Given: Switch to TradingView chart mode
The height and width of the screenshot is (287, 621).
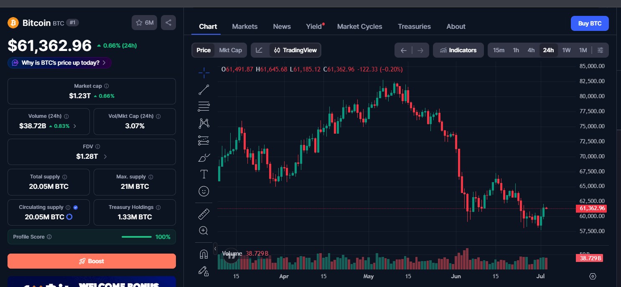Looking at the screenshot, I should coord(295,50).
